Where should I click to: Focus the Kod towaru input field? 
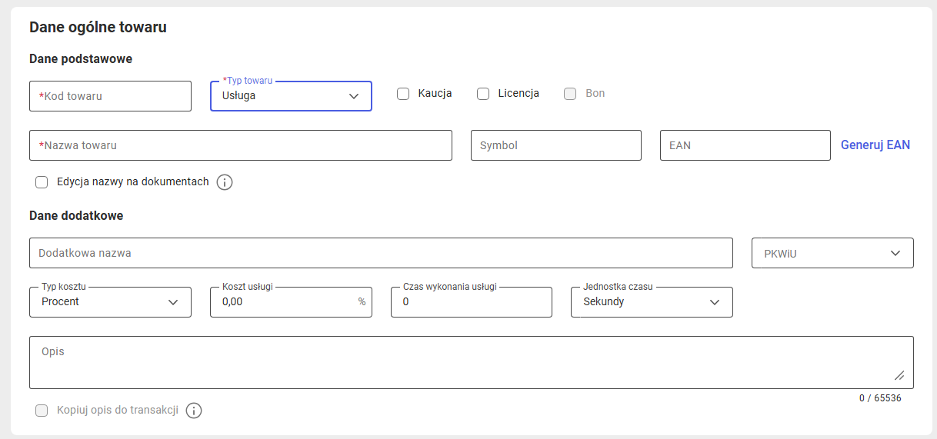point(110,96)
